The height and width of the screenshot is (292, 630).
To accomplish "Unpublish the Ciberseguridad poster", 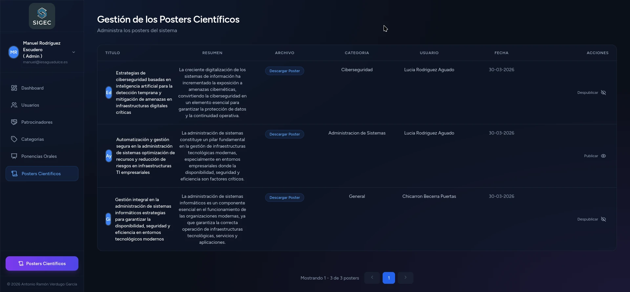I will pos(592,93).
